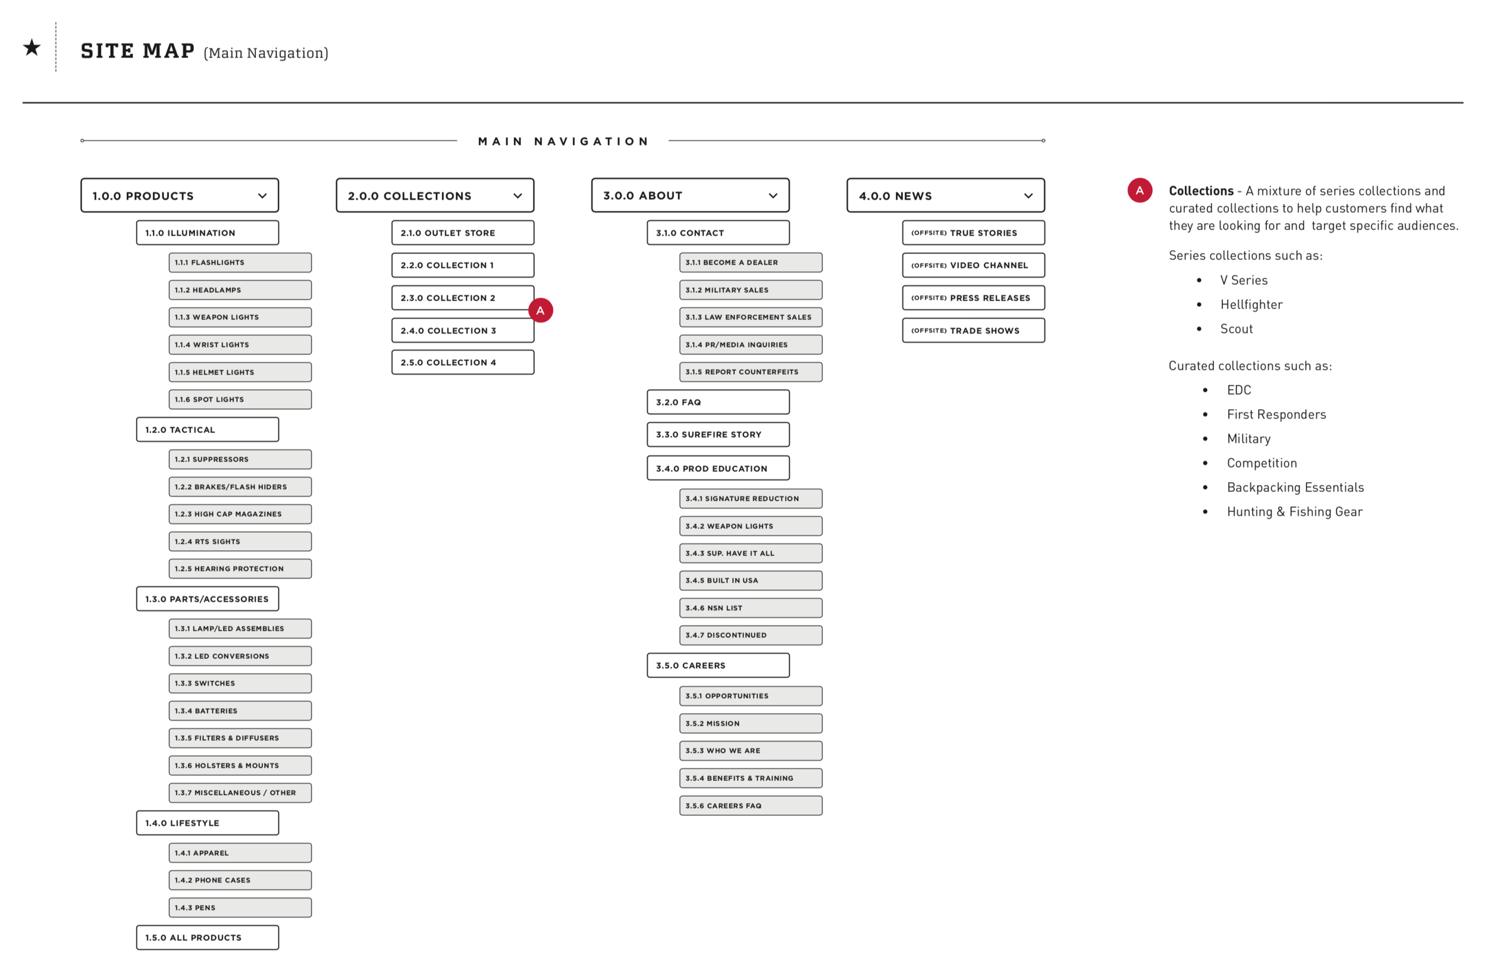Select 3.4.3 Sup. Have It All
The height and width of the screenshot is (967, 1487).
(x=751, y=554)
